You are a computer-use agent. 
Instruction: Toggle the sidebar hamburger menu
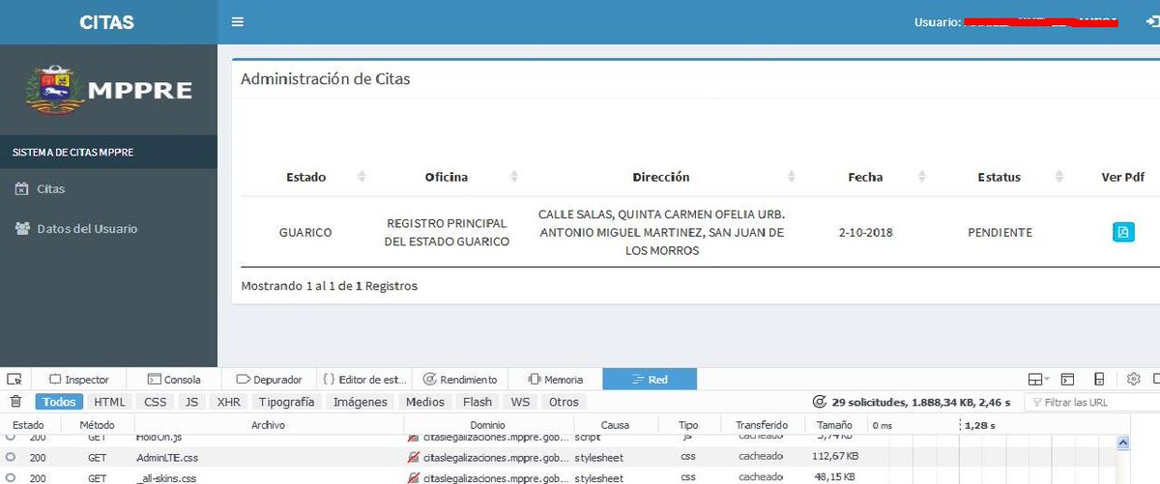(x=238, y=22)
